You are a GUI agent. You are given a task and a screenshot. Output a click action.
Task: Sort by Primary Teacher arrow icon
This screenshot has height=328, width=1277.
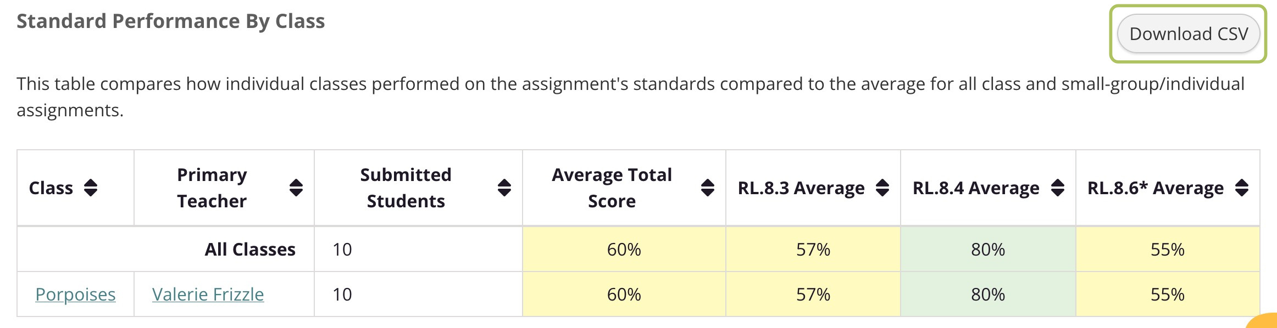tap(296, 188)
